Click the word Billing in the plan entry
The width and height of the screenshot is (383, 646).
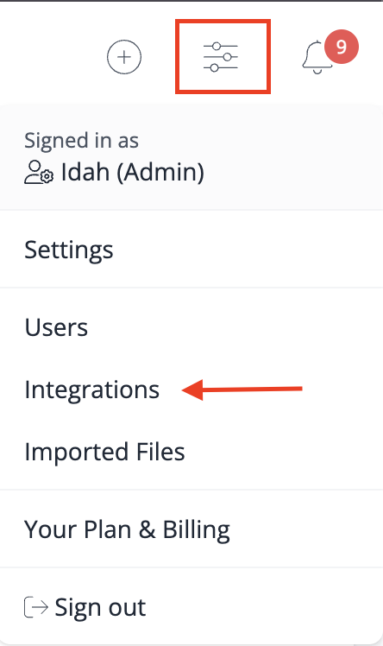pos(197,529)
